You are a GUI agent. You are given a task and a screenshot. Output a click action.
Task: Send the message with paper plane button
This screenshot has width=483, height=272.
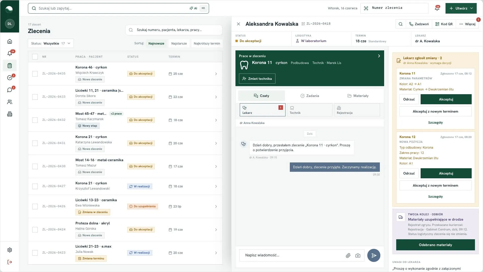(x=374, y=255)
